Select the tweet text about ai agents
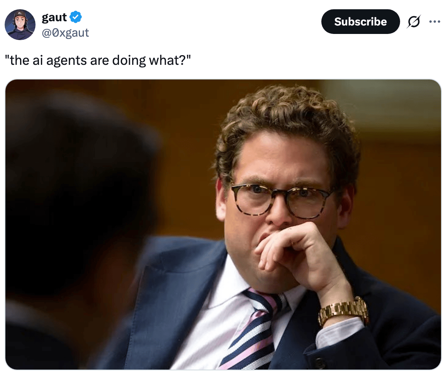Image resolution: width=448 pixels, height=375 pixels. tap(98, 60)
